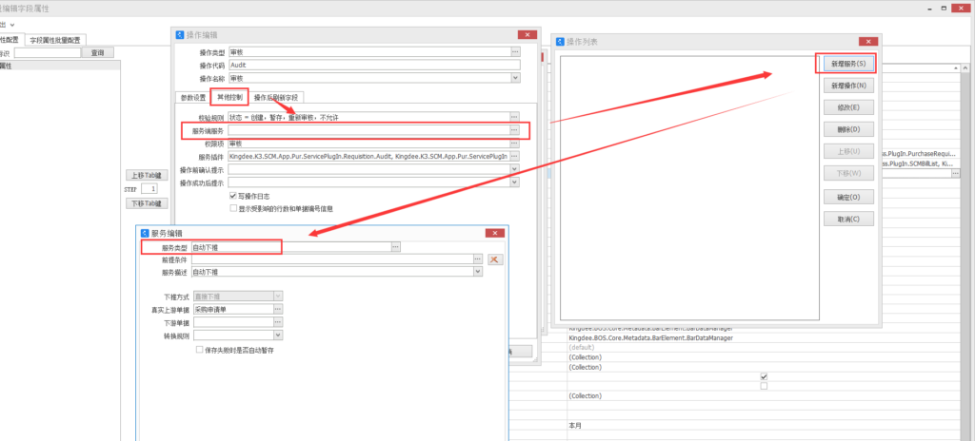
Task: Switch to the 参数设置 tab
Action: (x=193, y=97)
